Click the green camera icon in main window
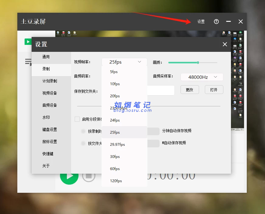Screen dimensions: 265x214 28,42
